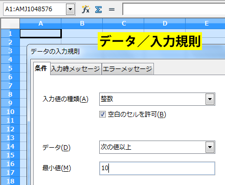Select row 17 header
This screenshot has width=225, height=185.
10,173
